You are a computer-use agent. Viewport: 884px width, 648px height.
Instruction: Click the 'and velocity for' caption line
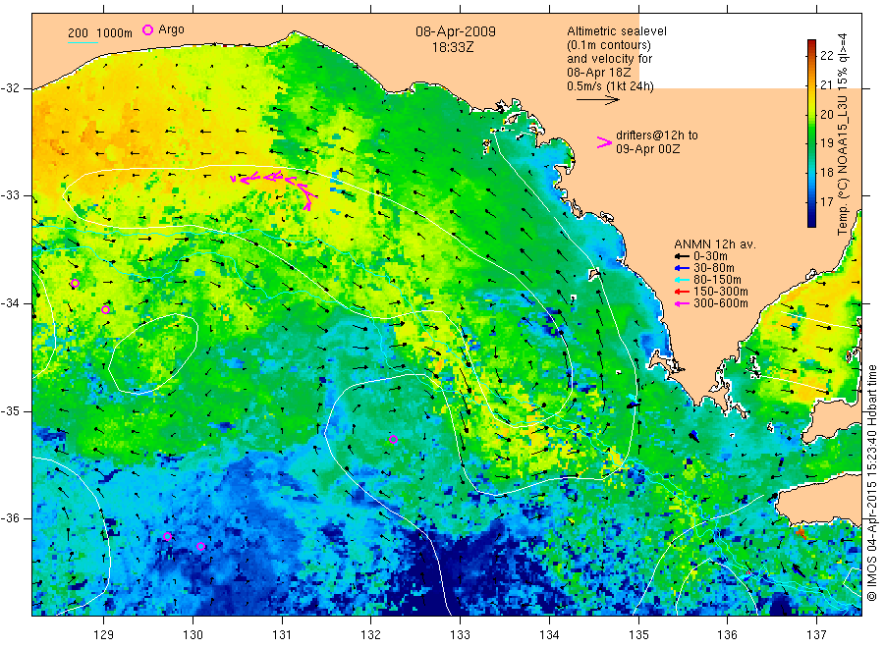tap(609, 59)
